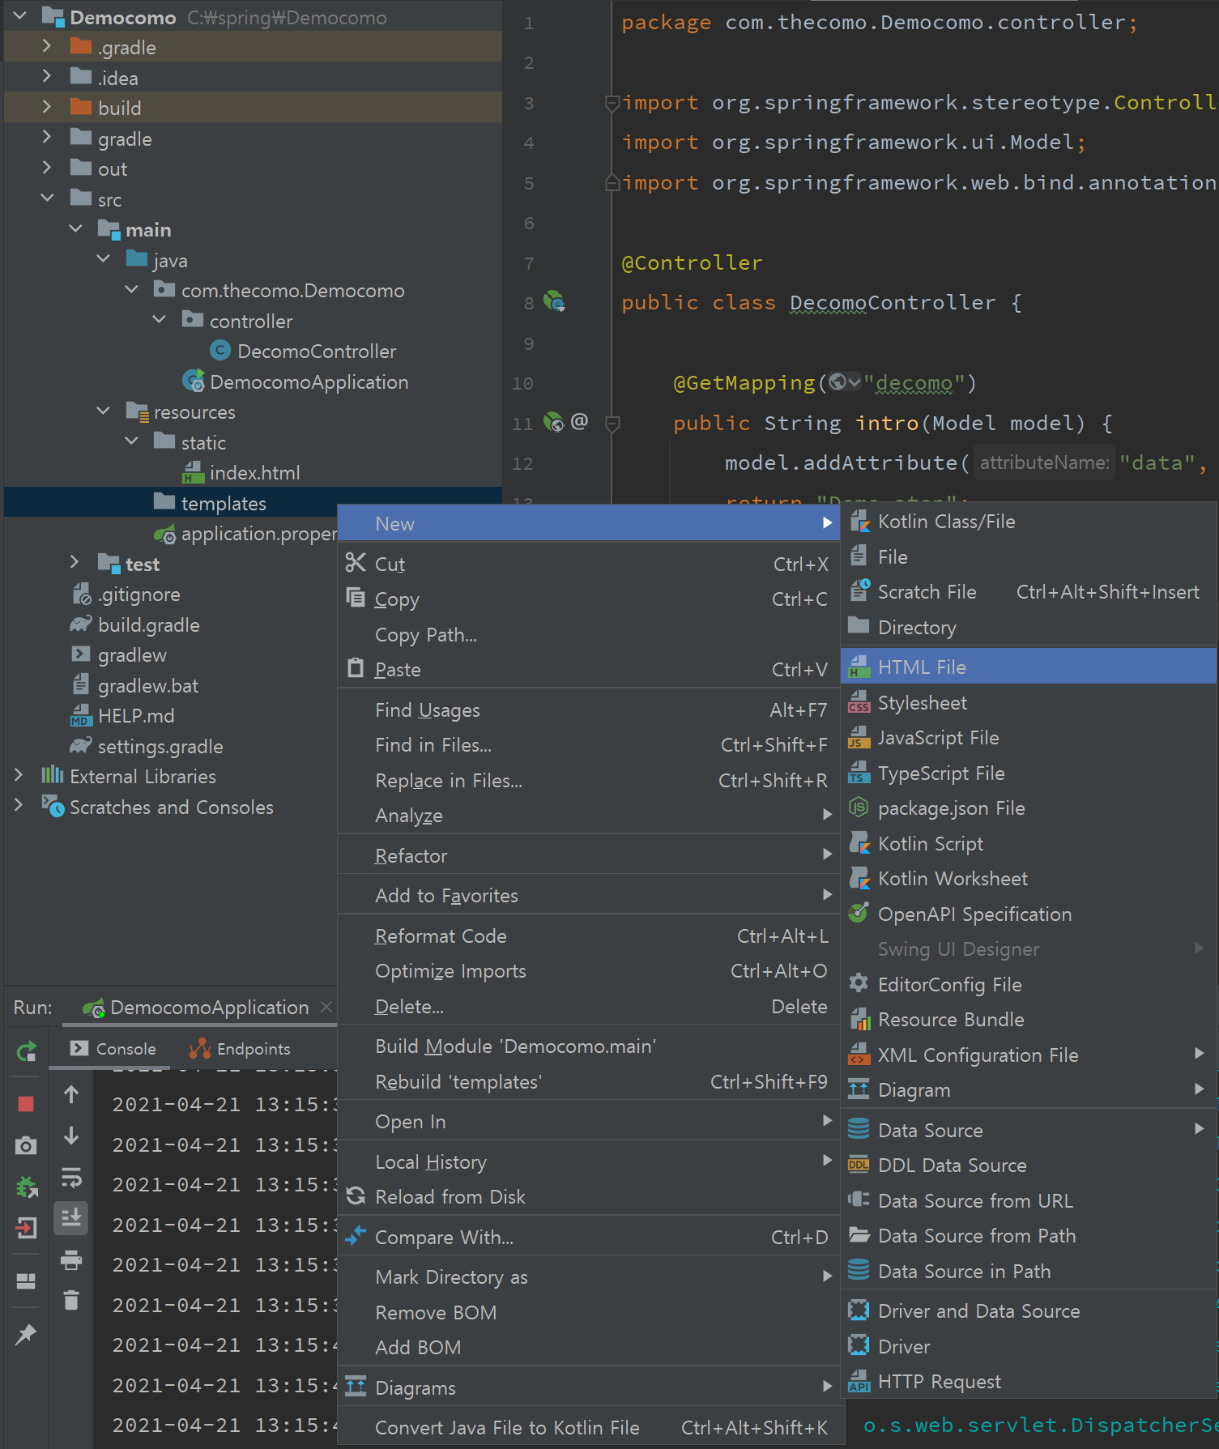Viewport: 1219px width, 1449px height.
Task: Expand the test folder
Action: pos(75,562)
